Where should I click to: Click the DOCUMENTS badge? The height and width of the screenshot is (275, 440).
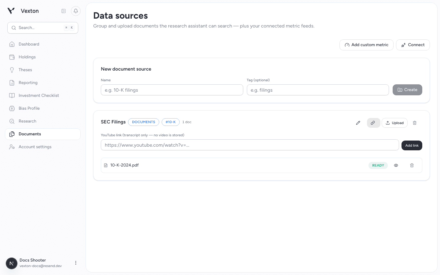click(x=144, y=122)
